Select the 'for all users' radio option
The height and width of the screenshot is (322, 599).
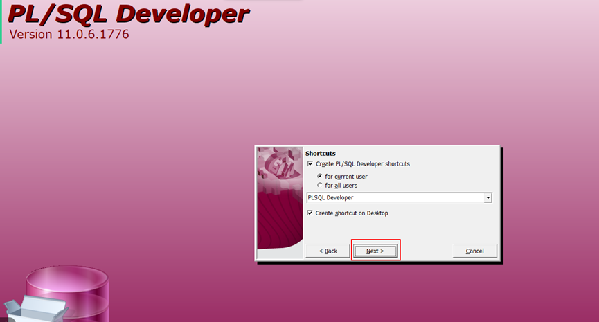[x=320, y=186]
